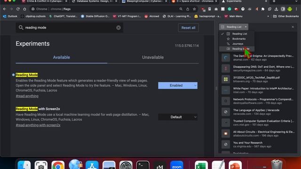Screen dimensions: 301x169
Task: Open the Downloads icon in toolbar
Action: tap(276, 9)
